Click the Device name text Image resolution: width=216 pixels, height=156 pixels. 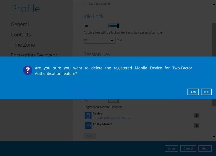tap(97, 113)
